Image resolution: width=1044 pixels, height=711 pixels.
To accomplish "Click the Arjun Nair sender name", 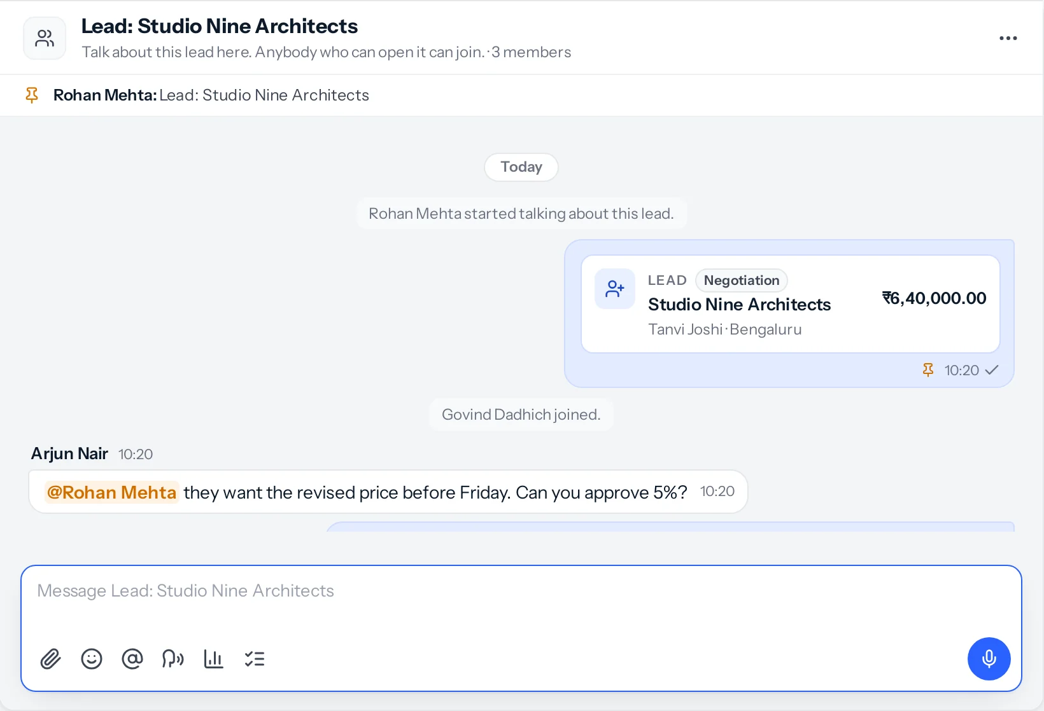I will [x=69, y=453].
